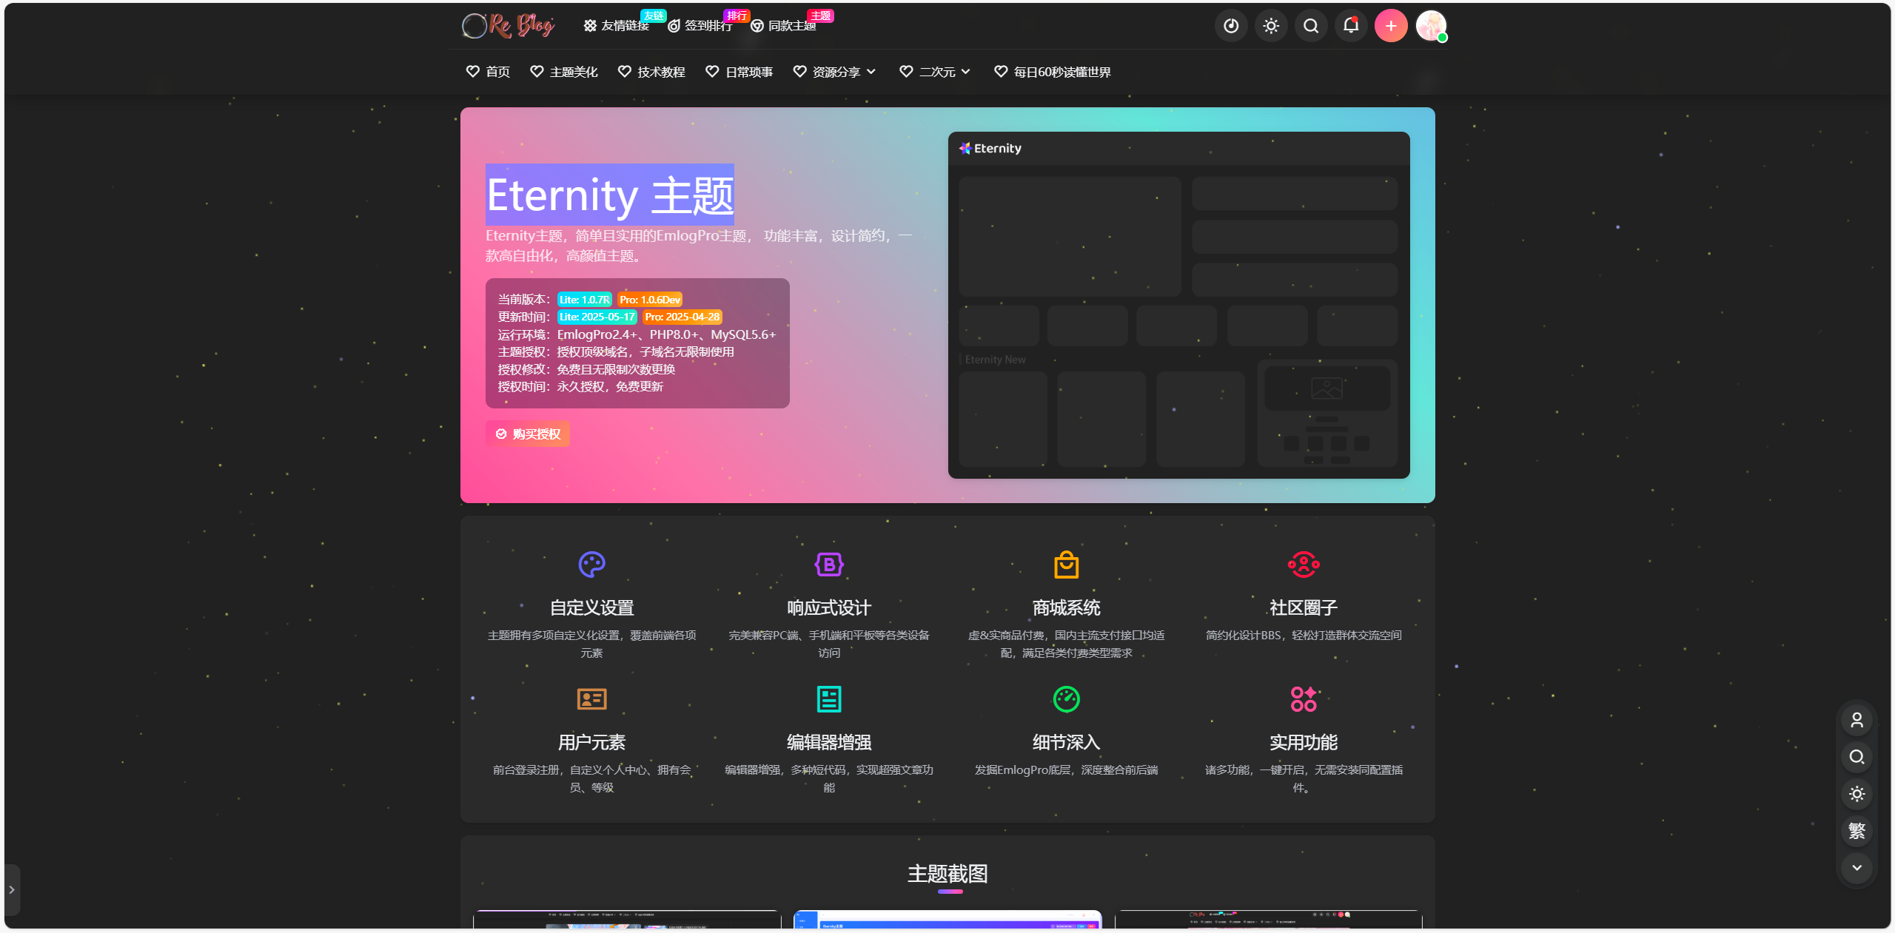This screenshot has width=1895, height=933.
Task: Click the Eternity 主题 heading
Action: click(x=610, y=195)
